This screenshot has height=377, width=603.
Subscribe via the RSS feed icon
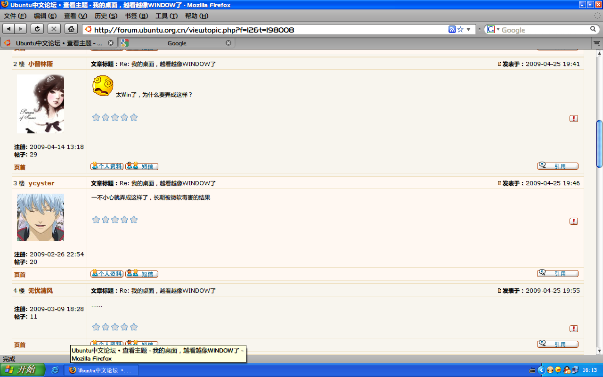[452, 29]
